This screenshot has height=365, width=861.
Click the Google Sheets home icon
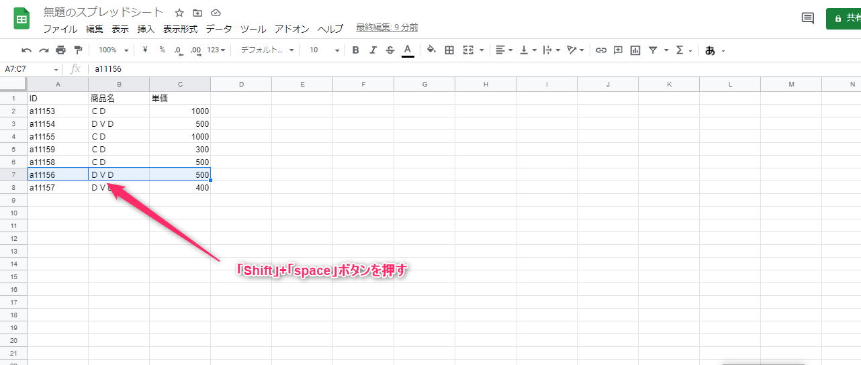[x=21, y=19]
